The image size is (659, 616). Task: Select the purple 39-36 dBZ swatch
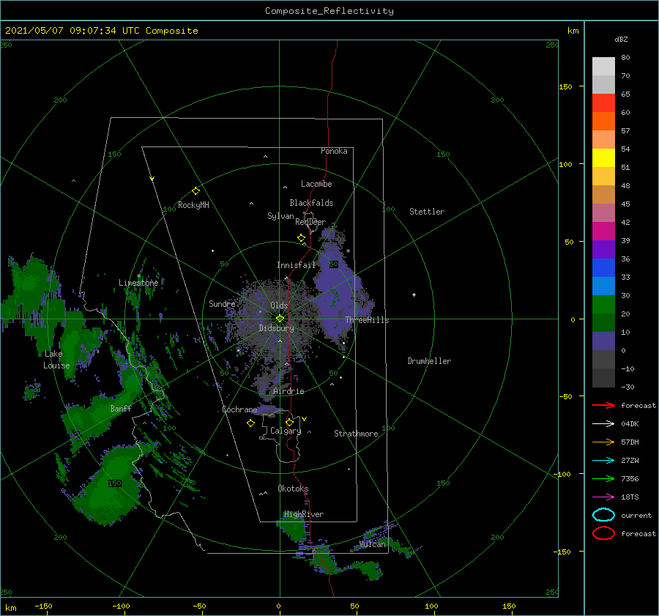tap(603, 250)
